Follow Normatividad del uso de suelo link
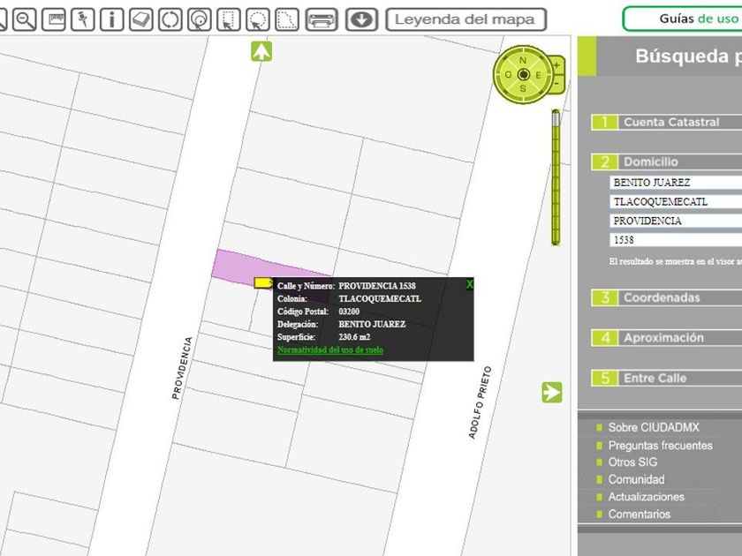Image resolution: width=742 pixels, height=556 pixels. click(330, 350)
